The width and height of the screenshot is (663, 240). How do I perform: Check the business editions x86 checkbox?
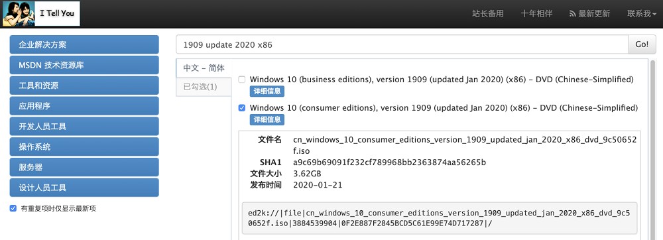pos(242,79)
